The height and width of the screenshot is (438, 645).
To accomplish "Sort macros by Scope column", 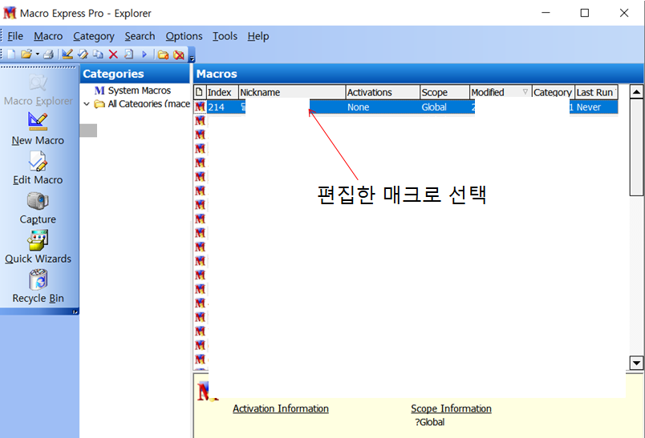I will pyautogui.click(x=444, y=92).
